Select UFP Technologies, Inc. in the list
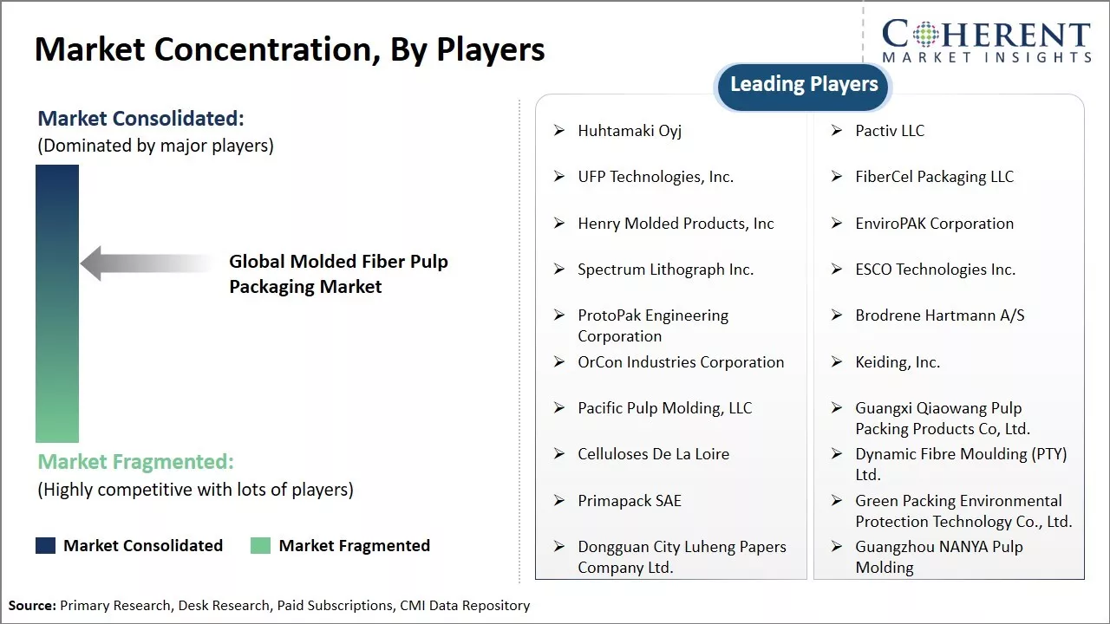The width and height of the screenshot is (1110, 624). (656, 177)
